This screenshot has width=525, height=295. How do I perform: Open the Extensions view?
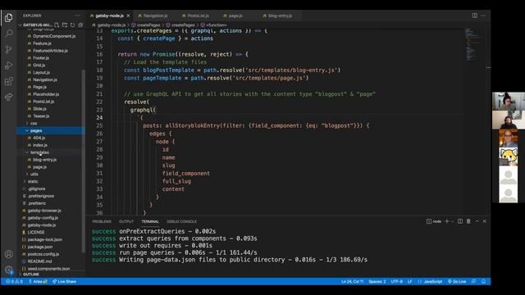9,81
